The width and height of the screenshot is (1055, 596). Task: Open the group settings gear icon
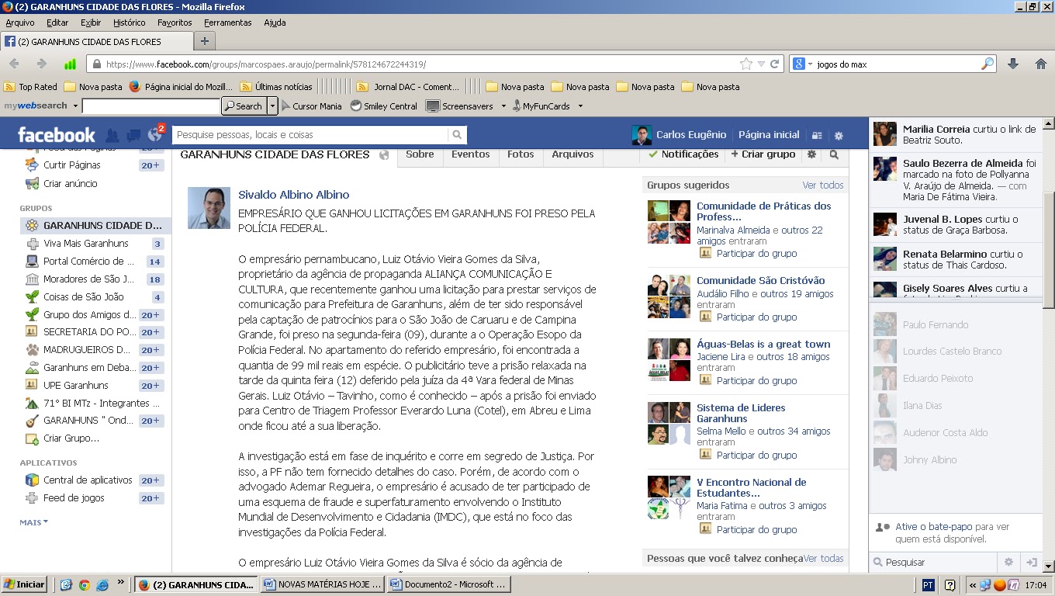(x=811, y=154)
